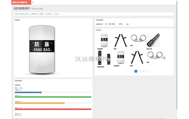
Task: Click the orange striped progress bar
Action: (40, 103)
